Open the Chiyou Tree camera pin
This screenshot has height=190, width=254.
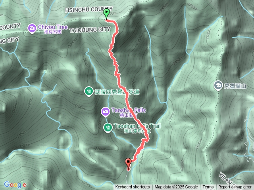(x=32, y=28)
